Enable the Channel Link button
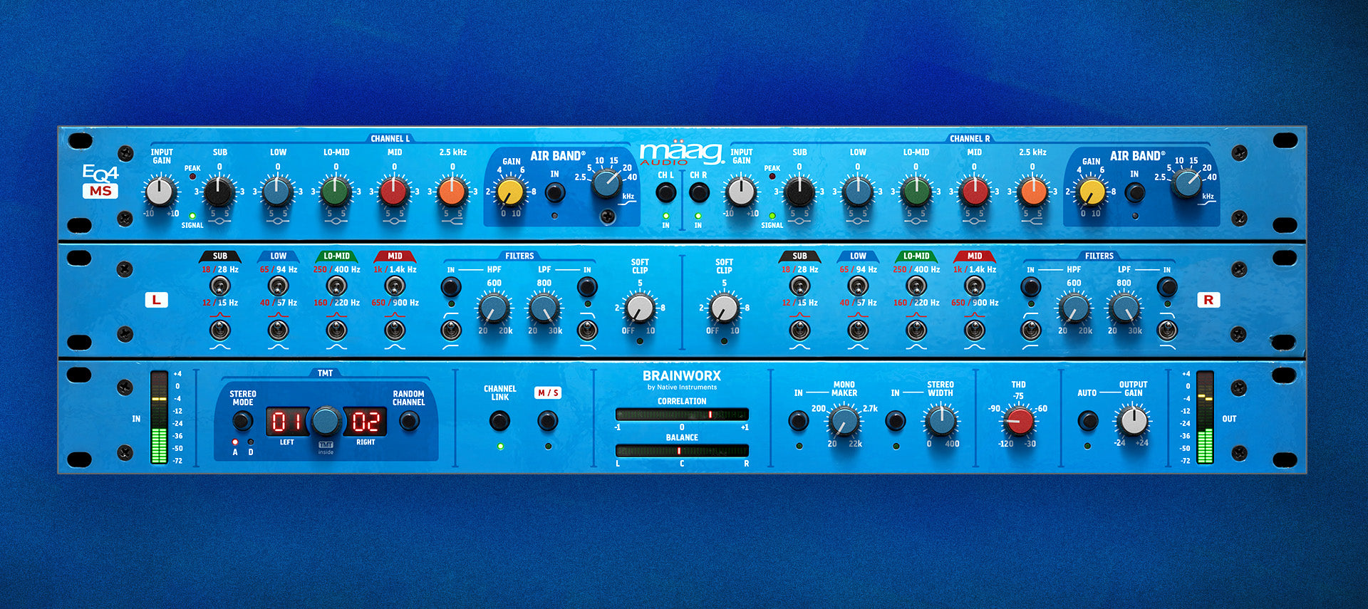 (x=499, y=422)
